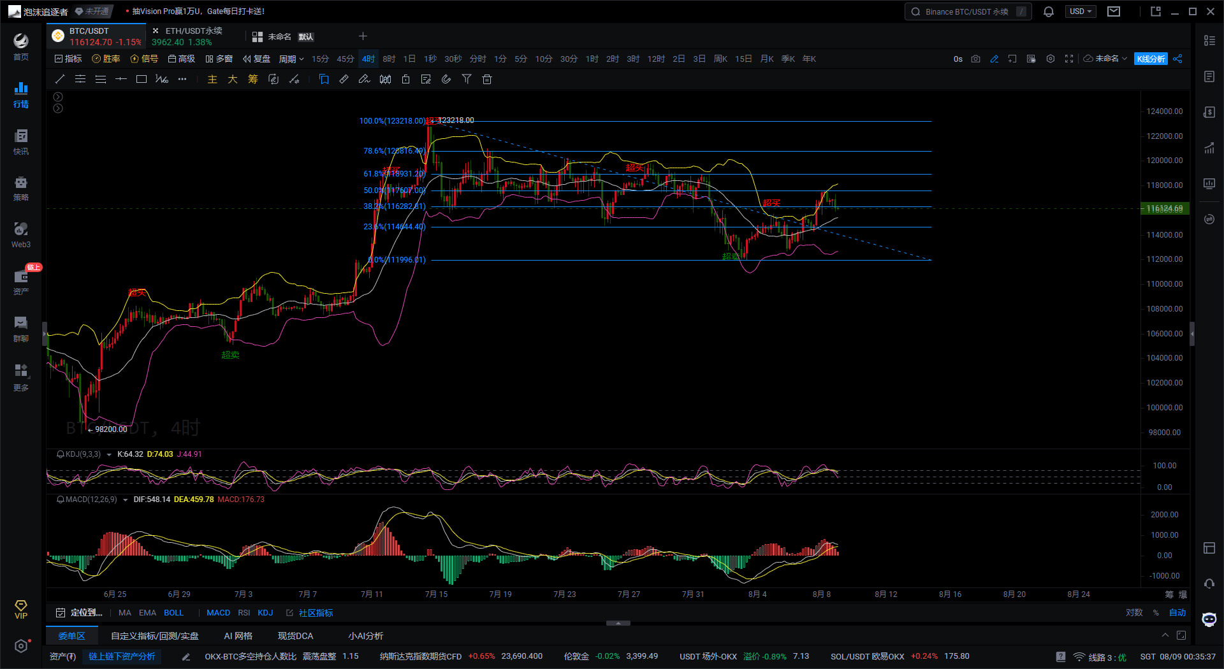The height and width of the screenshot is (669, 1224).
Task: Open the watchlist panel icon at right
Action: [x=1209, y=40]
